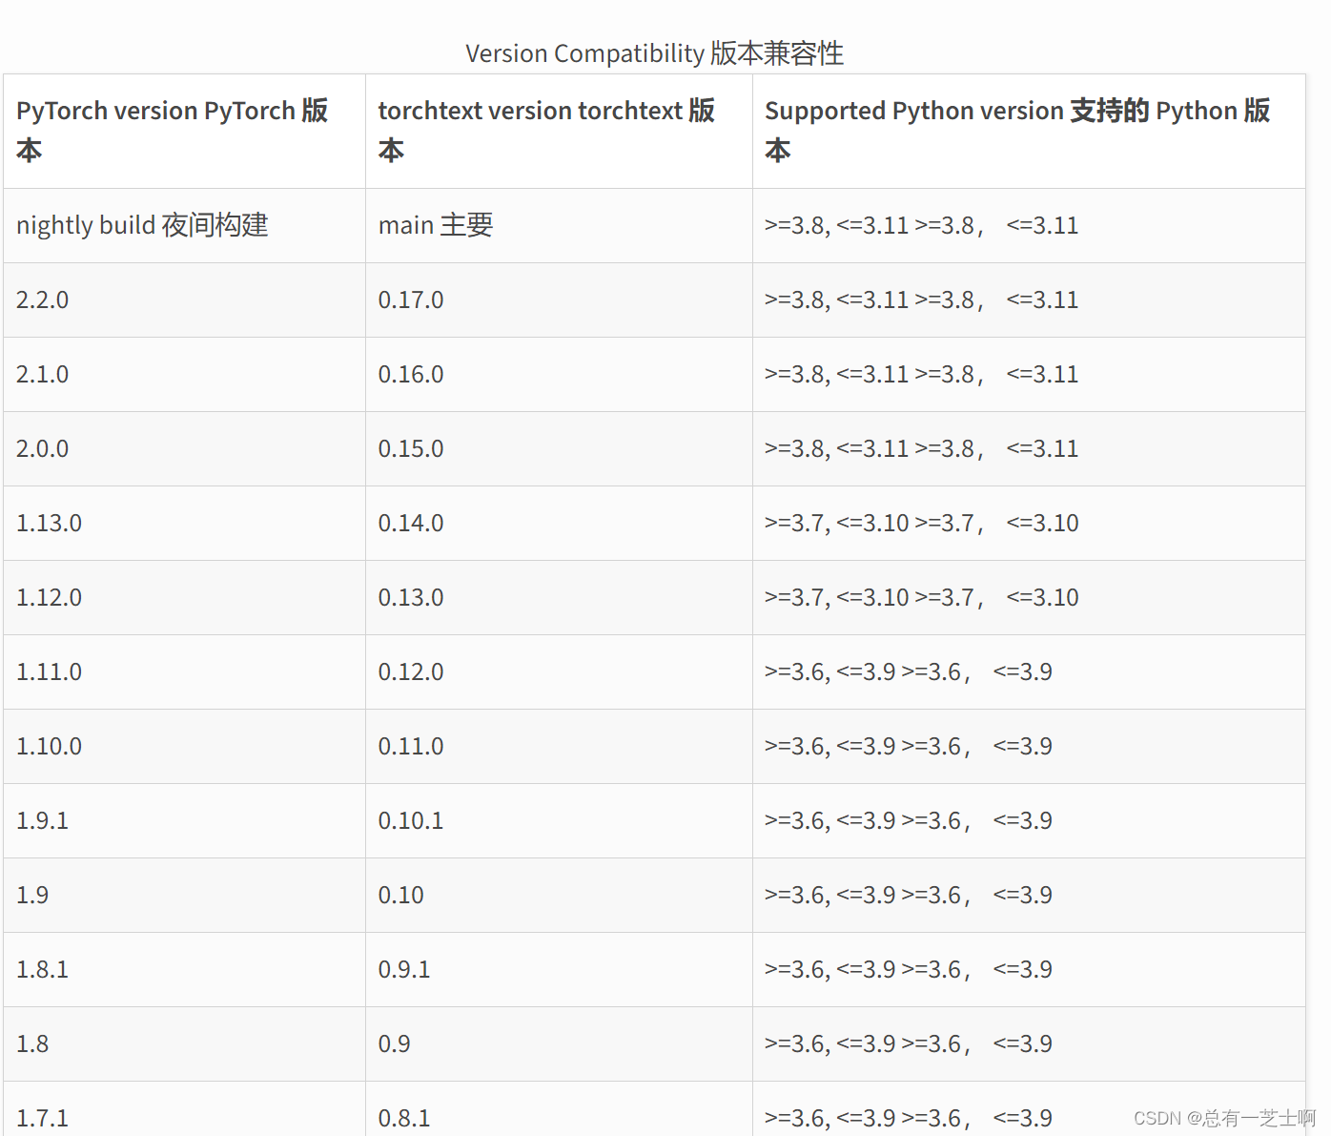Select PyTorch version cell '2.0.0'

185,449
